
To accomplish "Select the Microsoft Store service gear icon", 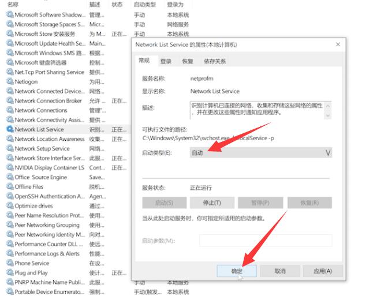I will click(x=10, y=33).
